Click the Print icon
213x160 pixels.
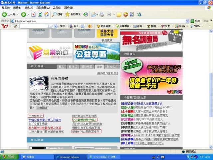pos(102,14)
